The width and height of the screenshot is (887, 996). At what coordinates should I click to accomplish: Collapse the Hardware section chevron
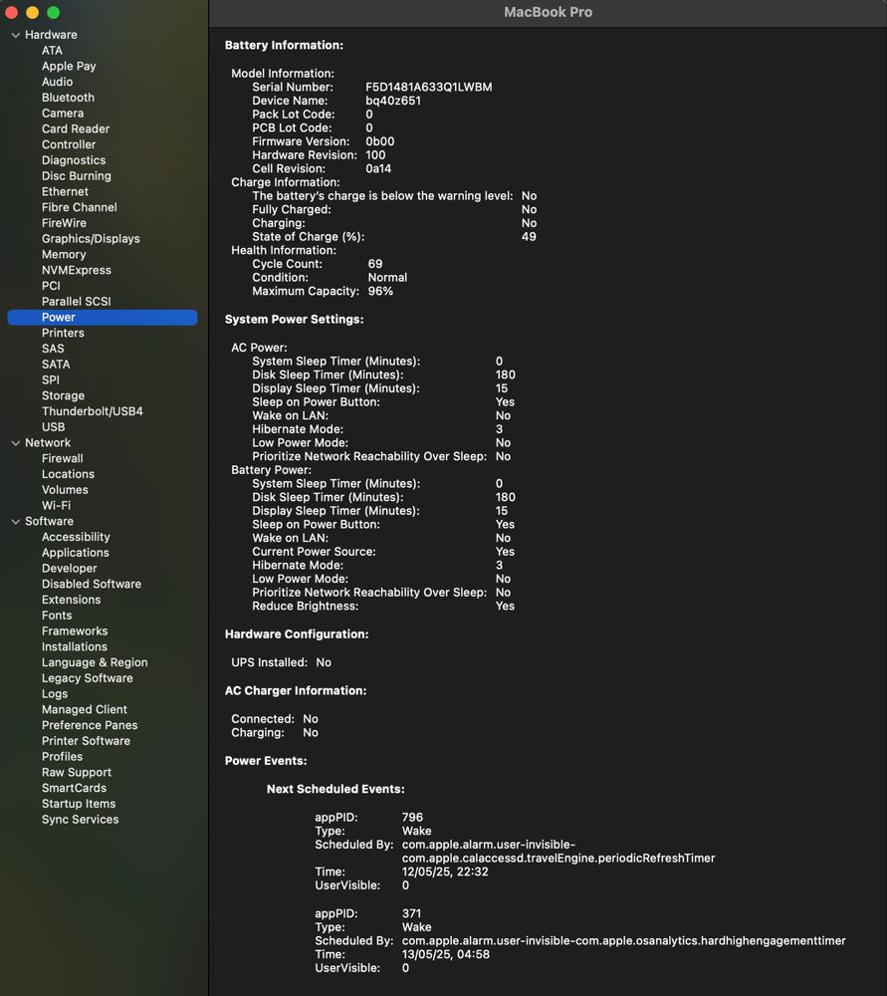(16, 35)
